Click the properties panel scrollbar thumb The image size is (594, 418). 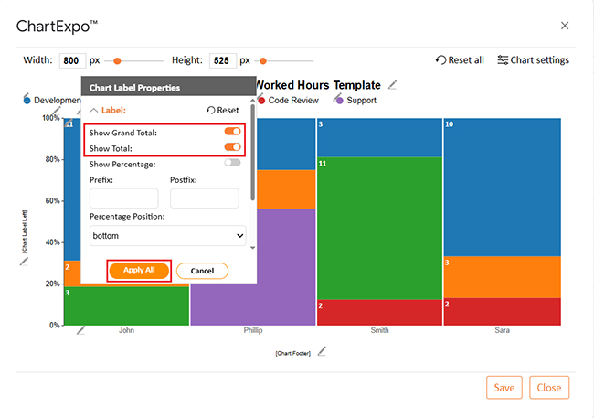pos(252,152)
